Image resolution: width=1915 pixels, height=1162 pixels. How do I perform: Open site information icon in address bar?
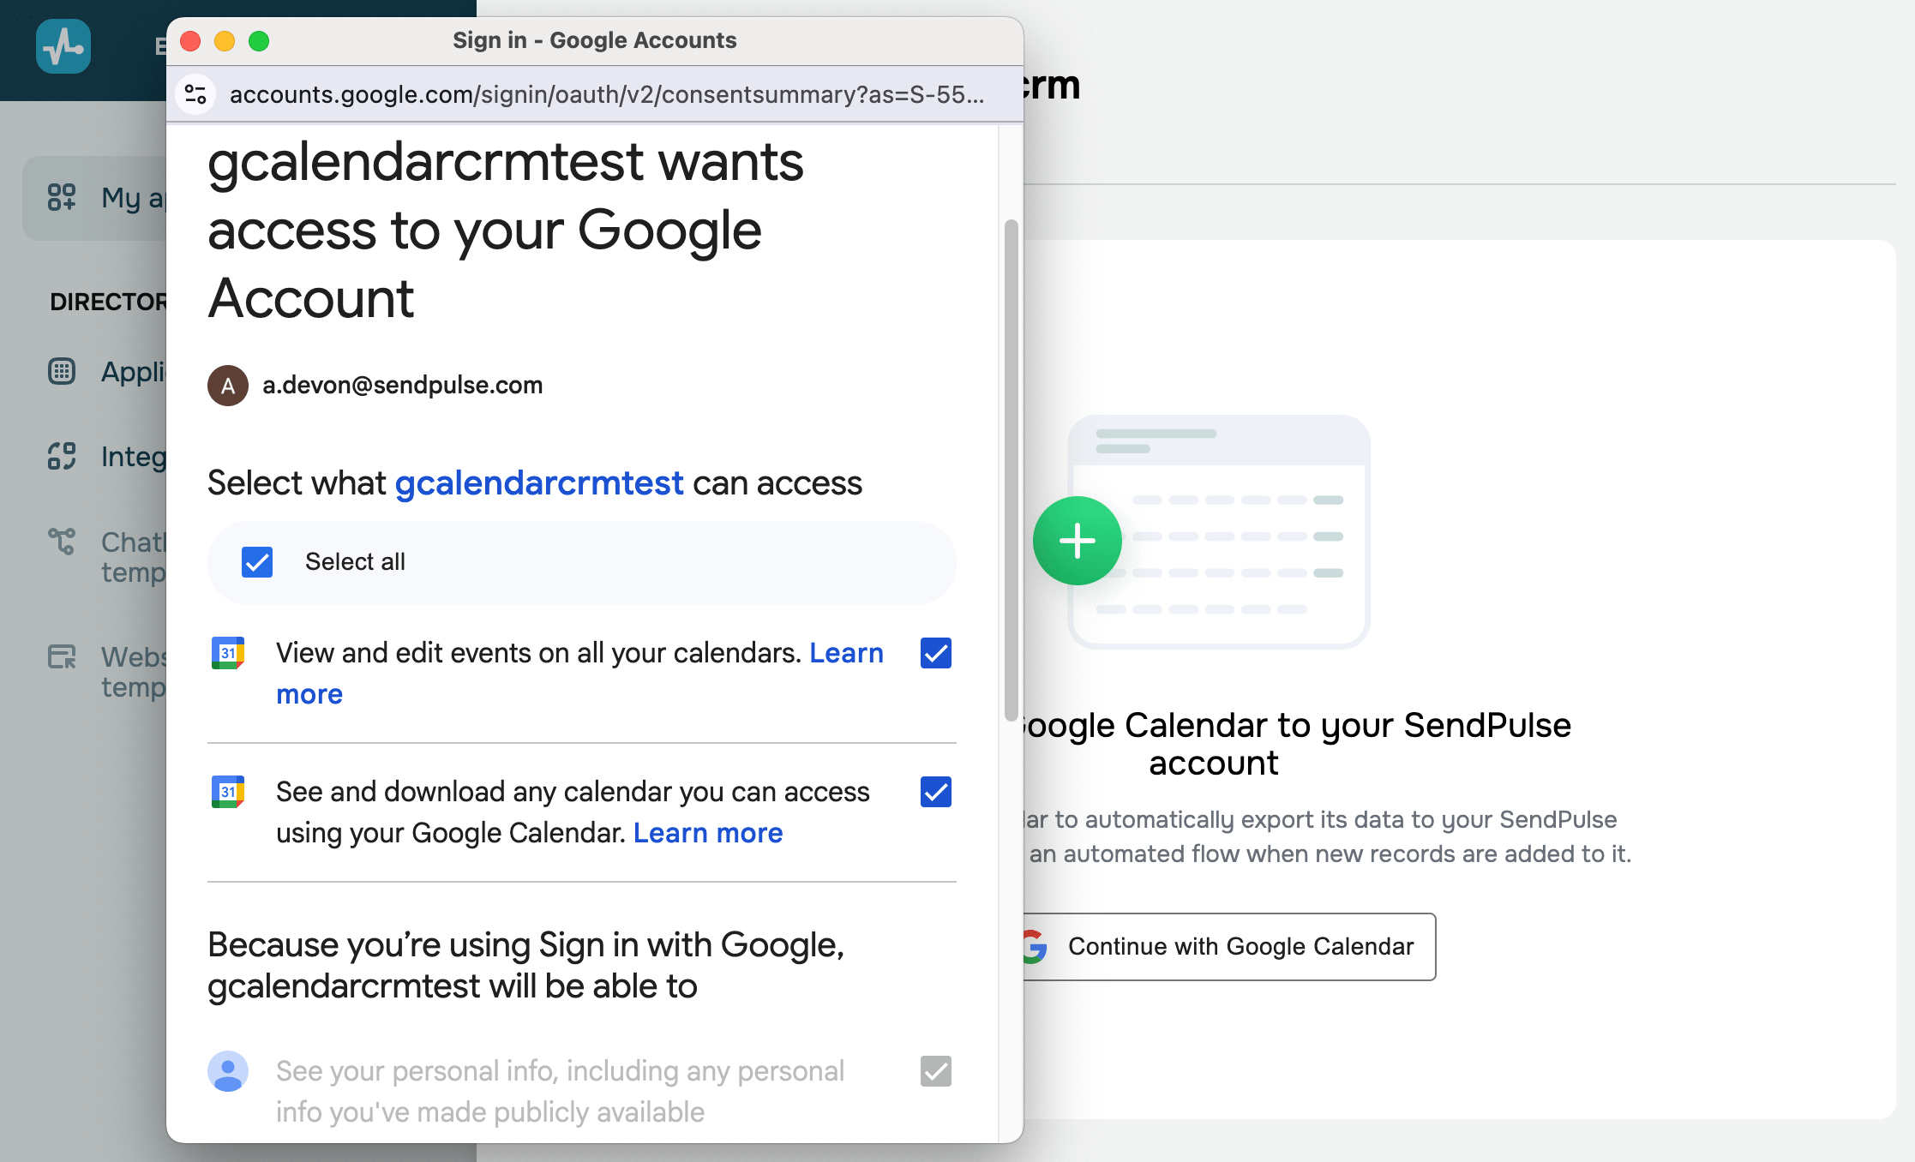195,94
